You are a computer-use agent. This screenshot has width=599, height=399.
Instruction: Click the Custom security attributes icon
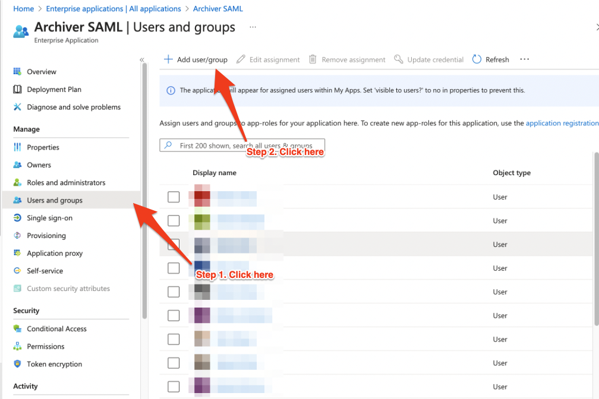pos(17,289)
